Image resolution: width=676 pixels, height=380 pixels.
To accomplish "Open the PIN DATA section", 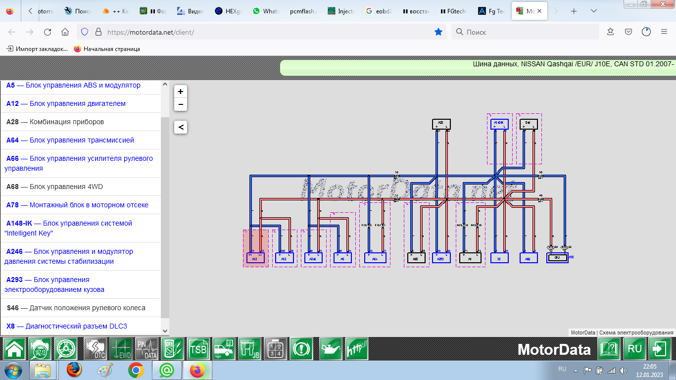I will tap(147, 349).
